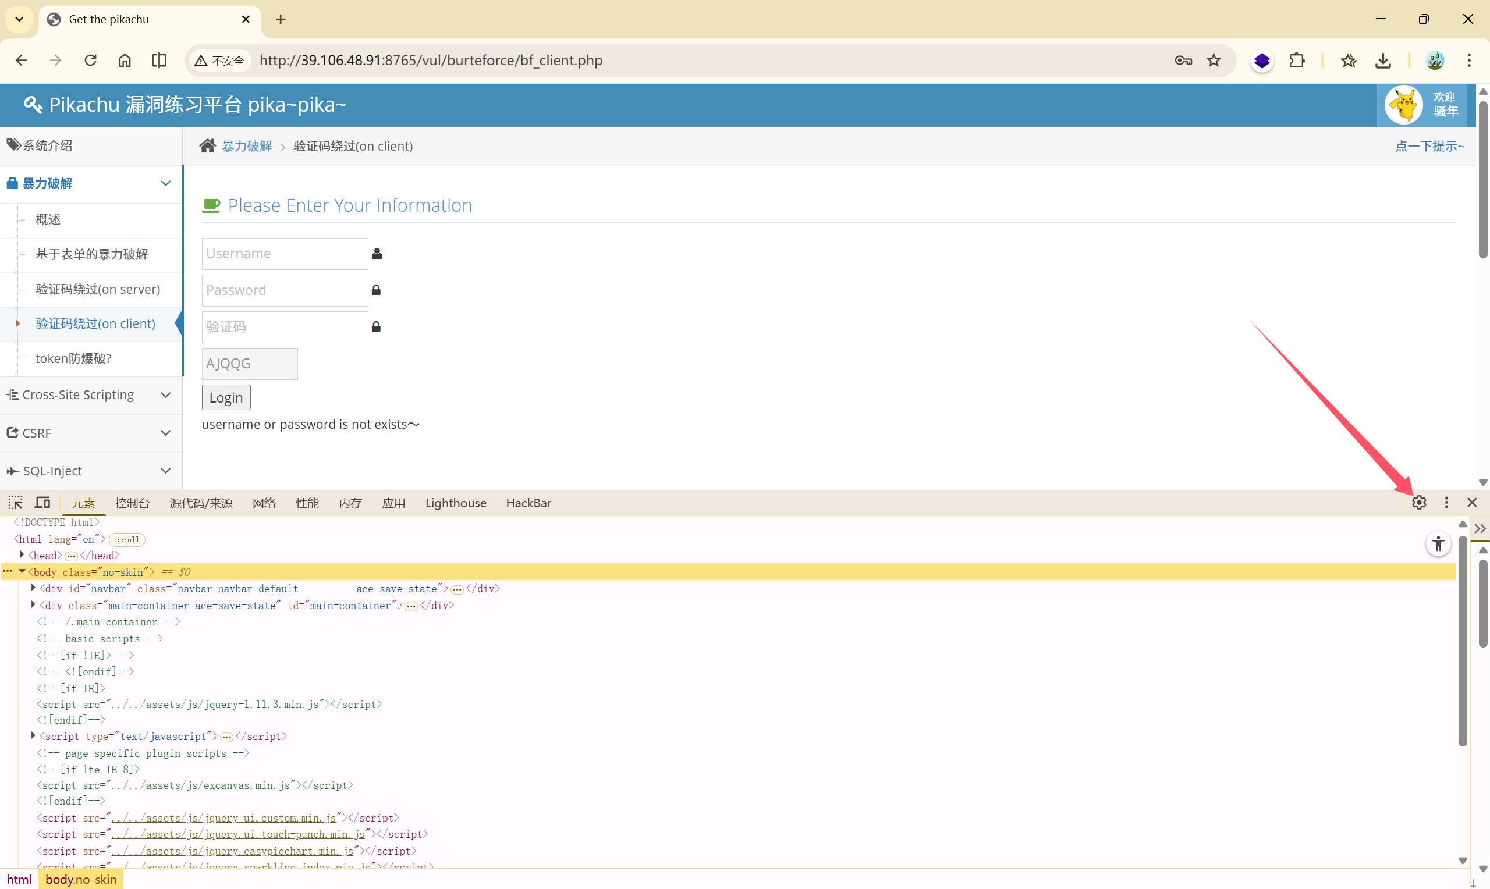Click the DevTools elements panel scrollbar
The height and width of the screenshot is (889, 1490).
pyautogui.click(x=1463, y=641)
